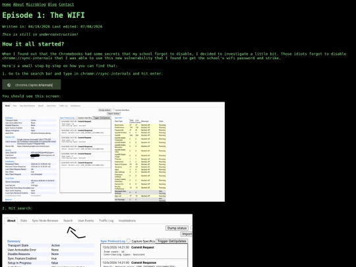Screen dimensions: 356x267
Task: Open the Home navigation link
Action: click(x=7, y=5)
